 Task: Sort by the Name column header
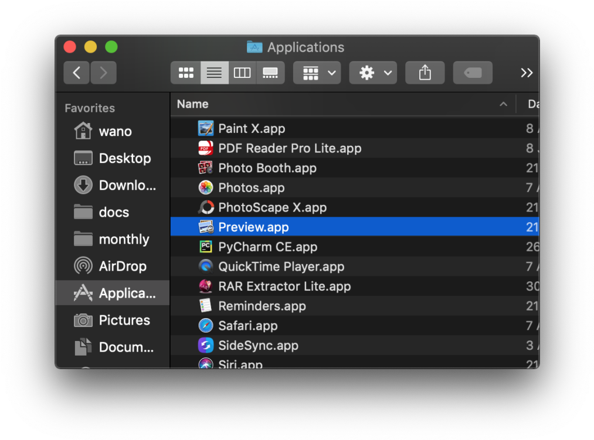point(343,104)
